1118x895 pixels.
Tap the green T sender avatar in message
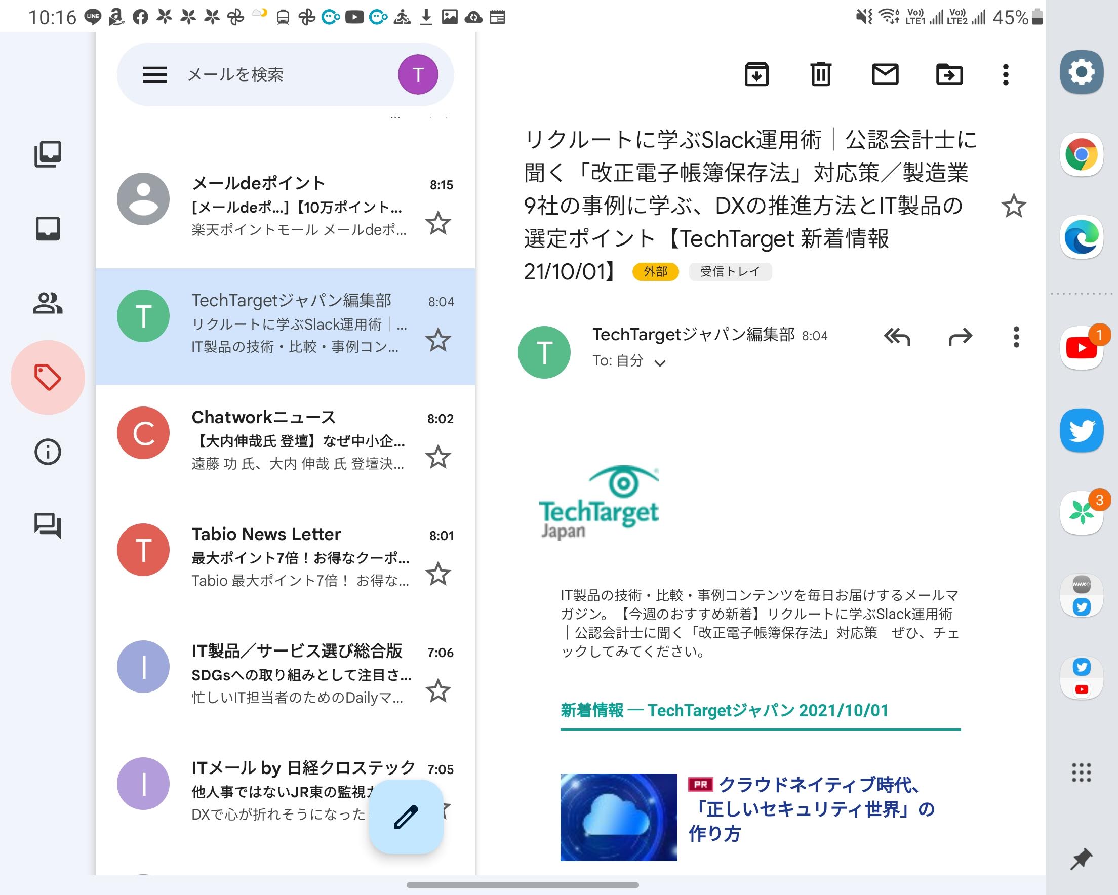click(544, 352)
